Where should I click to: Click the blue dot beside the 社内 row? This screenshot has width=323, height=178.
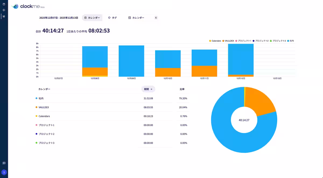[x=37, y=98]
